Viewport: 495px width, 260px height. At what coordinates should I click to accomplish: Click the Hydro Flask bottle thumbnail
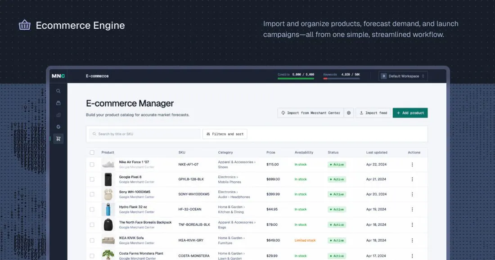click(x=108, y=210)
